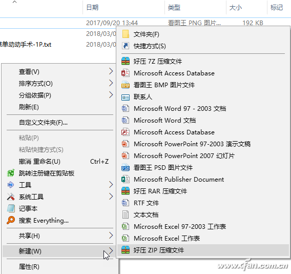Click the Word 97 - 2003 document icon
This screenshot has height=274, width=291.
coord(126,108)
